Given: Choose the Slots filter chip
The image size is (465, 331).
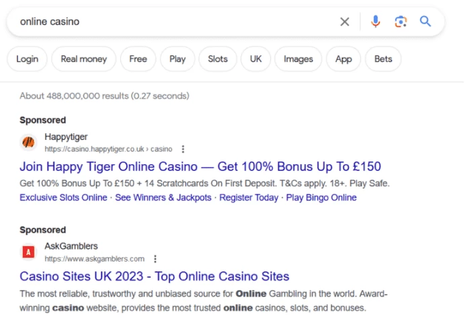Looking at the screenshot, I should coord(218,59).
